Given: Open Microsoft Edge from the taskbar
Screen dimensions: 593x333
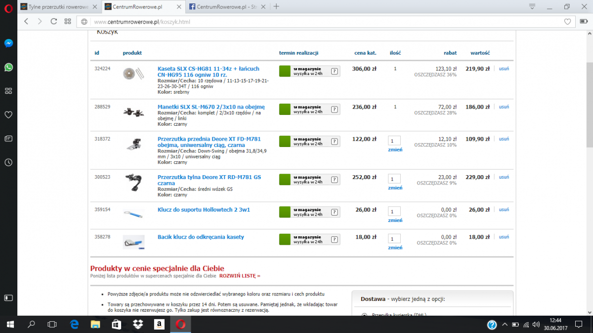Looking at the screenshot, I should point(74,324).
